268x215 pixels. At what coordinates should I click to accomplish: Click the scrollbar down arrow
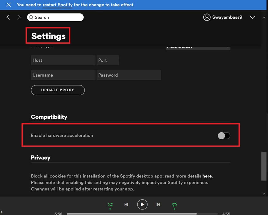pyautogui.click(x=264, y=193)
